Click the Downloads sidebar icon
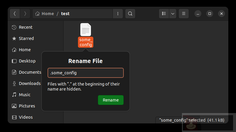The width and height of the screenshot is (236, 132). (x=14, y=83)
